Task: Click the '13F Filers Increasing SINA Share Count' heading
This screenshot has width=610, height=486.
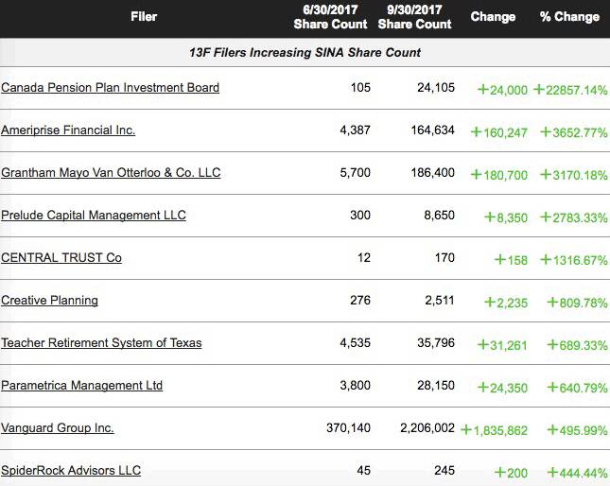Action: coord(305,53)
